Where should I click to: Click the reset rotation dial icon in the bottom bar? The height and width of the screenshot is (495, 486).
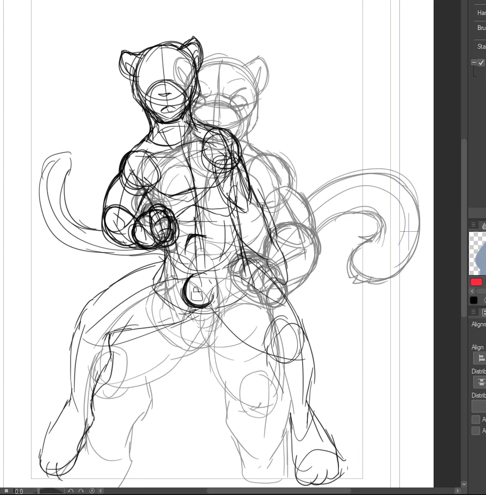tap(92, 491)
